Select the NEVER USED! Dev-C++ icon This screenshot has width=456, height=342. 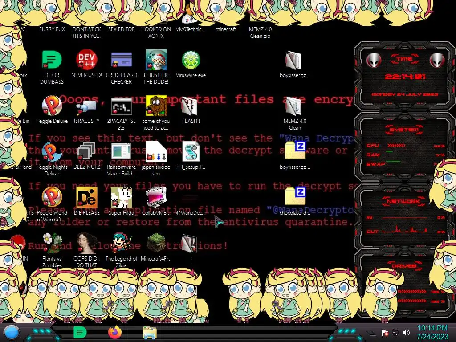coord(87,60)
